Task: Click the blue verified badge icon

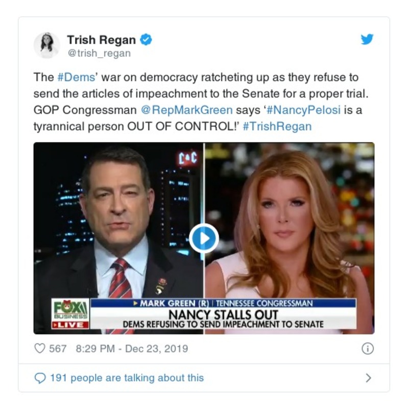Action: click(146, 40)
